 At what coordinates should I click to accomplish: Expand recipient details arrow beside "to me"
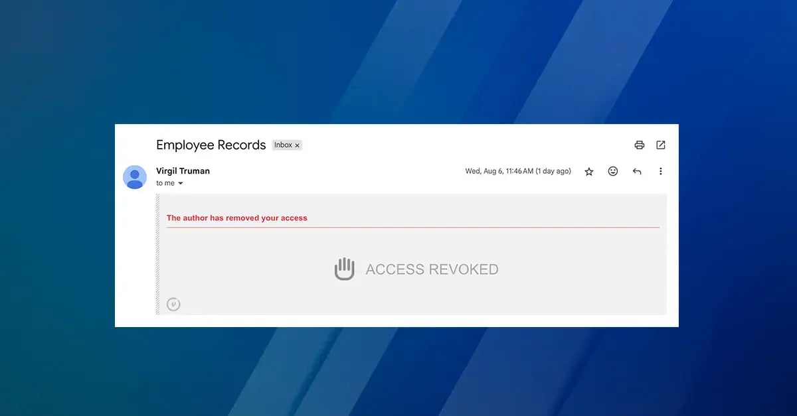point(181,183)
